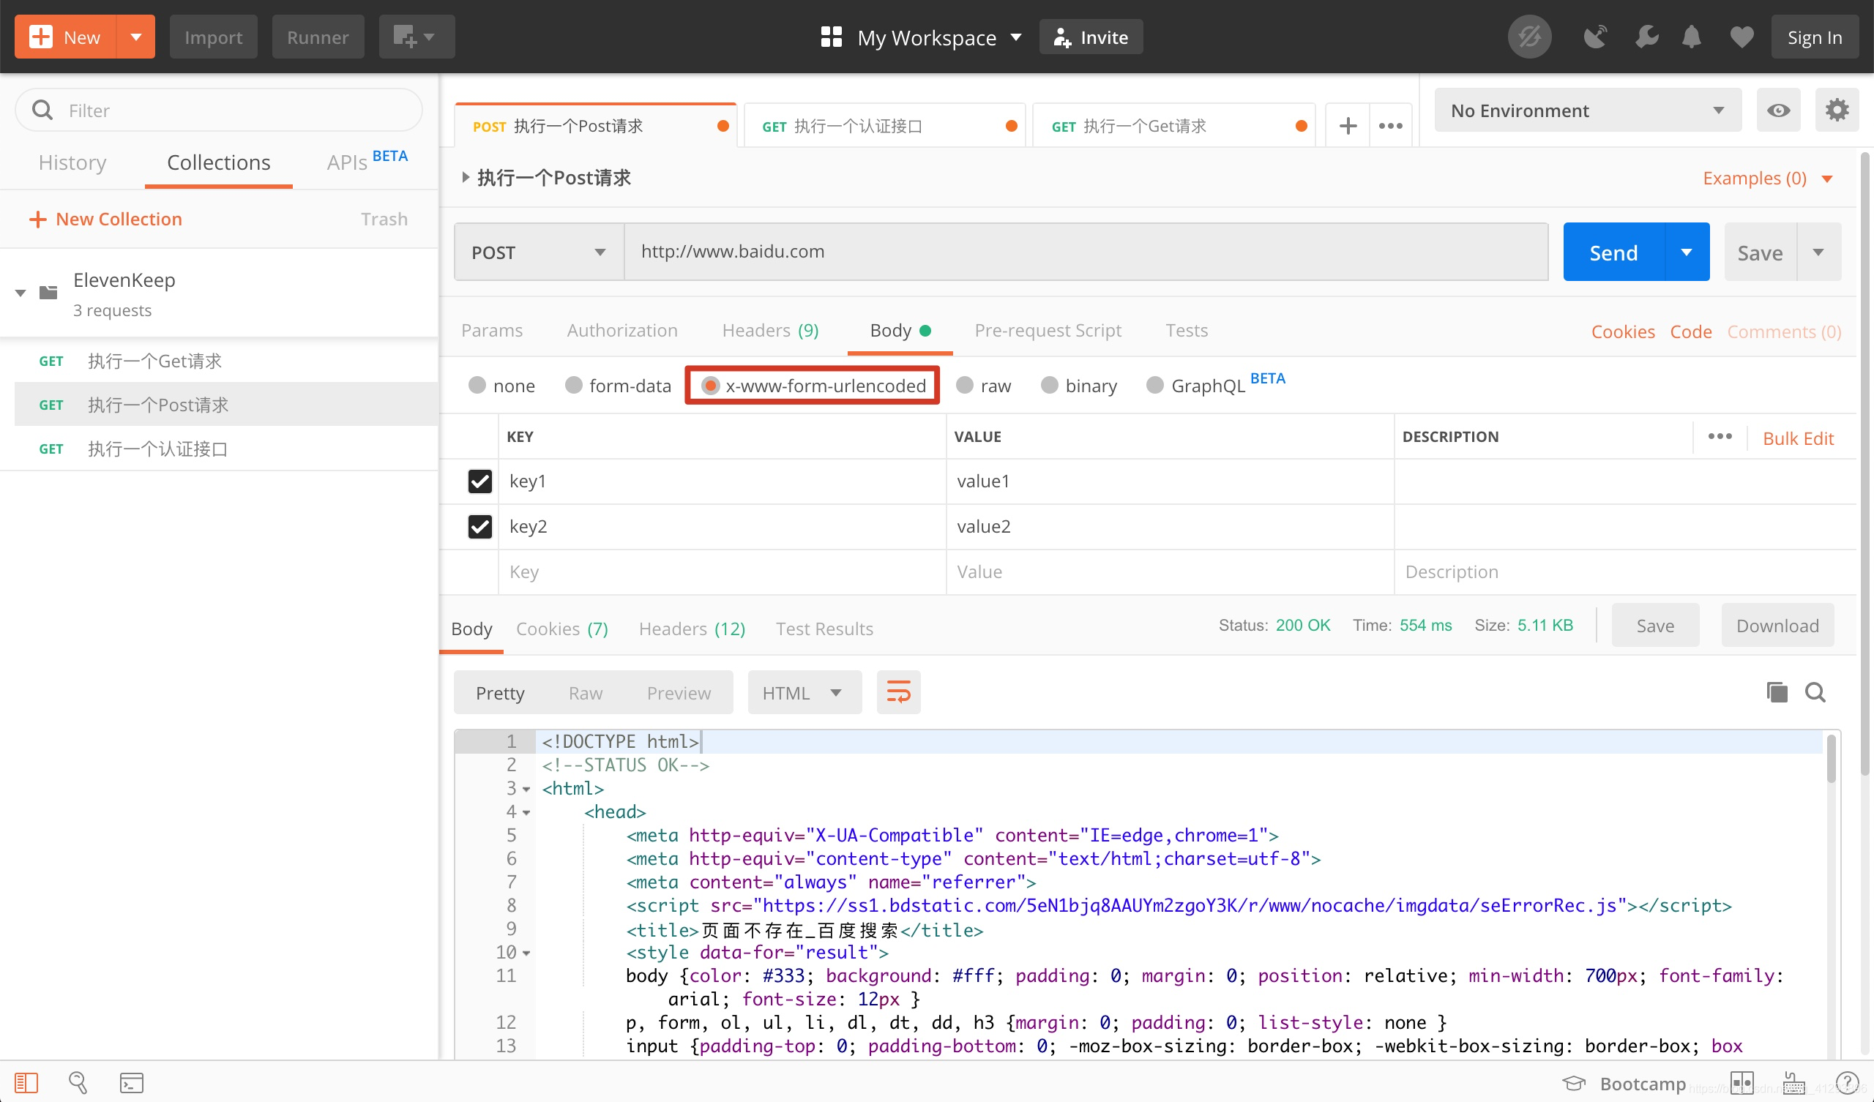Image resolution: width=1874 pixels, height=1102 pixels.
Task: Open the response Cookies (7) tab
Action: point(562,629)
